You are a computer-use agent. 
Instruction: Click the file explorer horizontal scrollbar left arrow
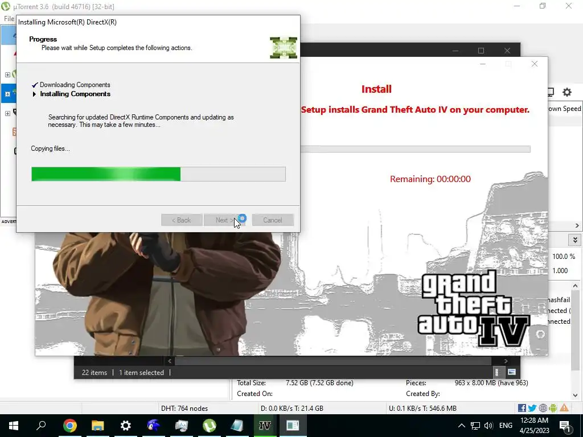[170, 361]
